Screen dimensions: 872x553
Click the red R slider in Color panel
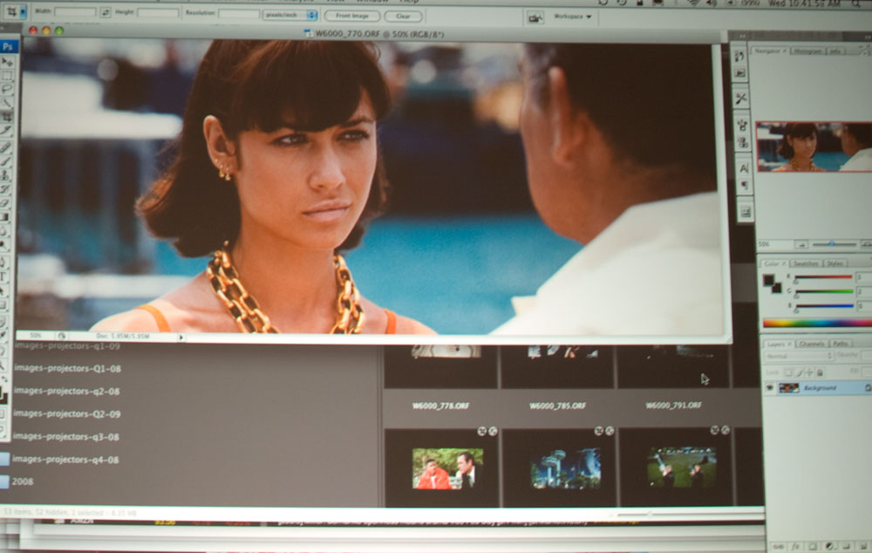pyautogui.click(x=823, y=276)
